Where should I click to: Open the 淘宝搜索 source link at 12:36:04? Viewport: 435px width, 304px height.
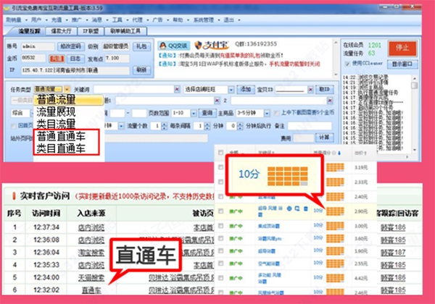click(91, 252)
